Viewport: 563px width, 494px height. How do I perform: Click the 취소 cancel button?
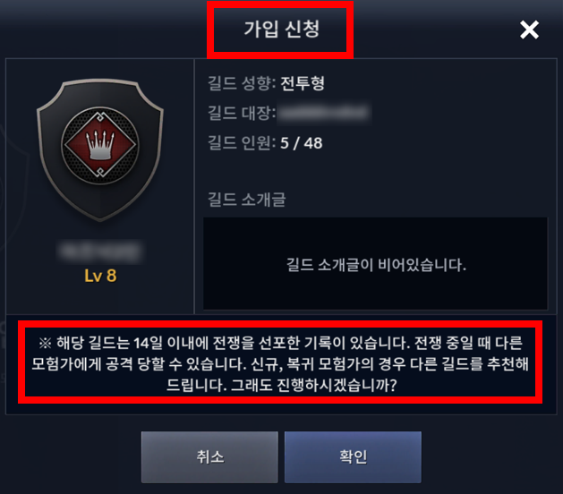[x=209, y=457]
